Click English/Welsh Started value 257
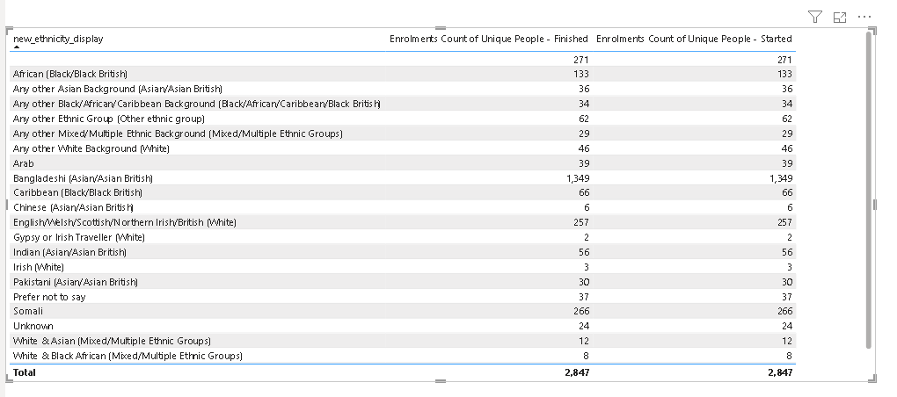 coord(784,222)
